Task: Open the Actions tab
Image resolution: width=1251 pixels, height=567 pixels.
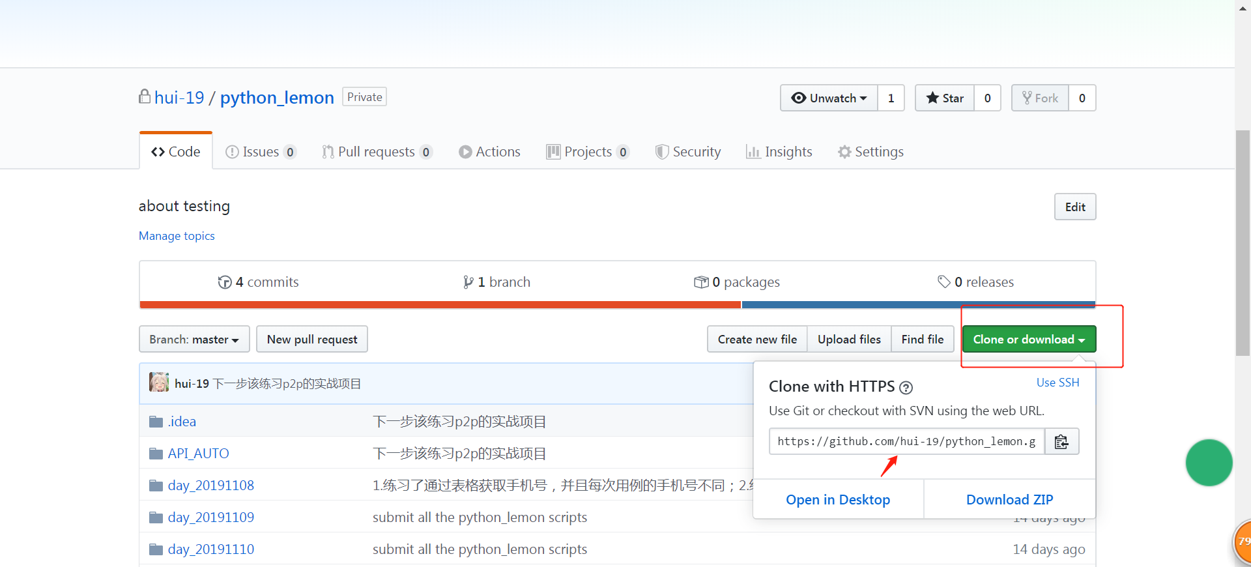Action: point(489,152)
